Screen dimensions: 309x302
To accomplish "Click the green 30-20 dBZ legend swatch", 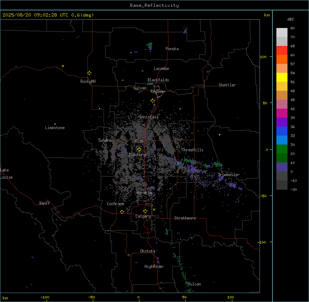I will (x=282, y=149).
